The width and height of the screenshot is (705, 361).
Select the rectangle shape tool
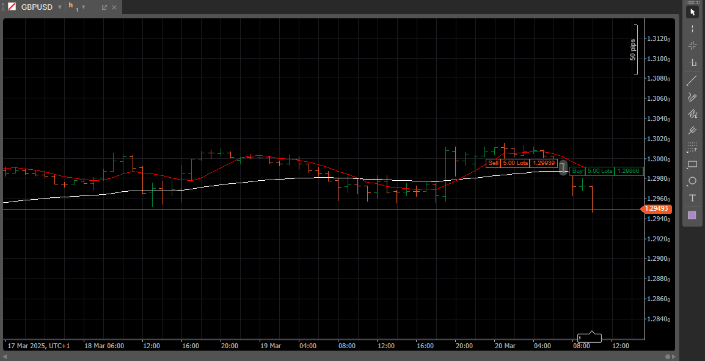click(x=692, y=164)
